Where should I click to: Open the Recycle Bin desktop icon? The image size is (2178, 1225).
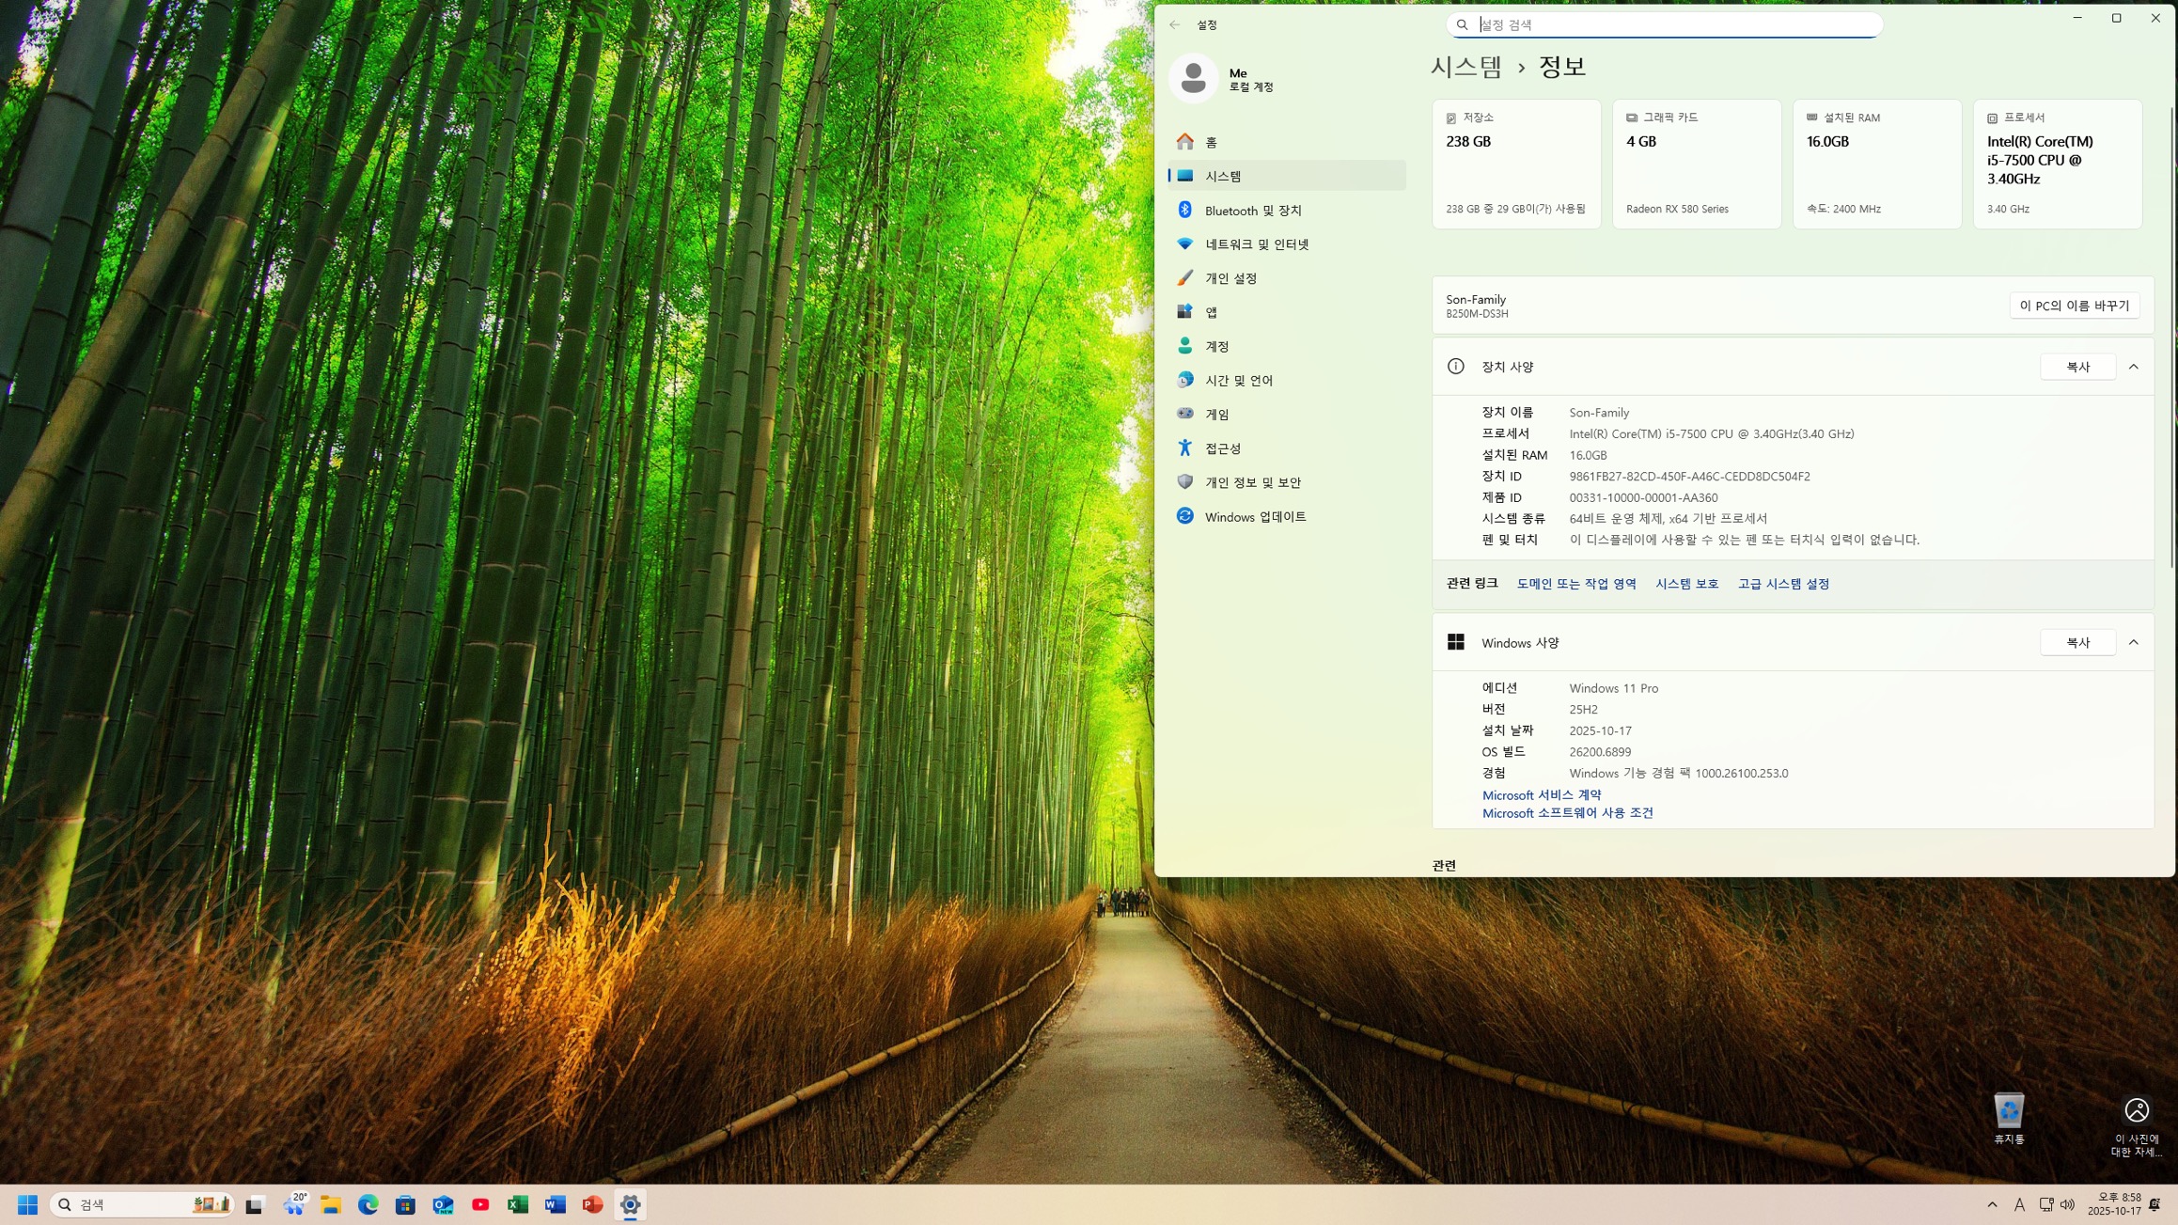coord(2009,1115)
